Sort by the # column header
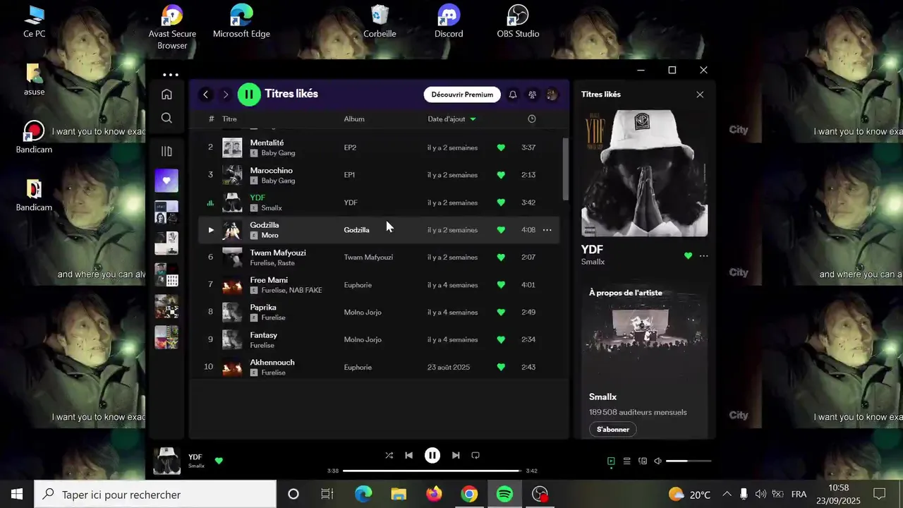This screenshot has height=508, width=903. (x=211, y=119)
